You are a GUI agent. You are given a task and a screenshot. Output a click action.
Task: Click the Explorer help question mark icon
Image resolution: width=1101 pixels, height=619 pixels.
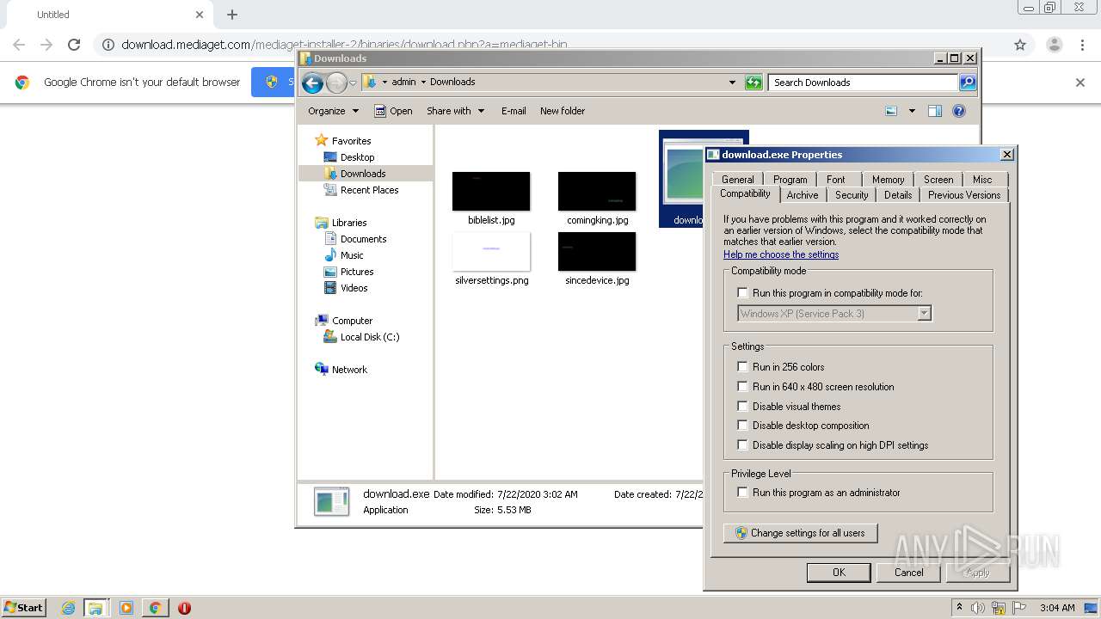click(959, 111)
